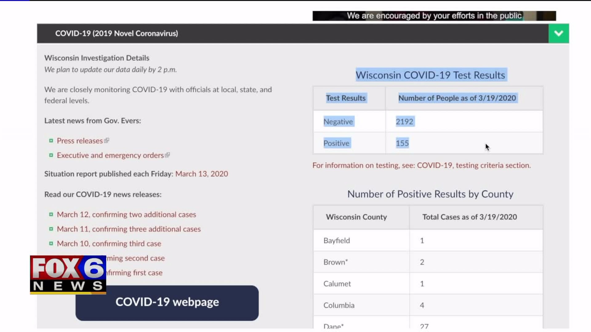Click external-link icon beside Press releases
Viewport: 591px width, 332px height.
pyautogui.click(x=107, y=140)
